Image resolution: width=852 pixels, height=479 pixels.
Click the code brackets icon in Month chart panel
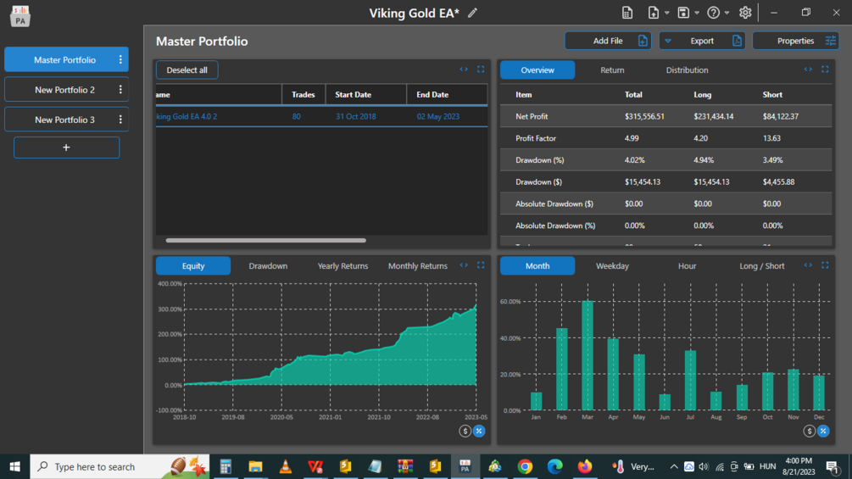pyautogui.click(x=808, y=265)
